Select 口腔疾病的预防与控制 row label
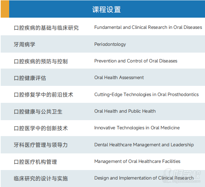This screenshot has width=205, height=187. [41, 61]
